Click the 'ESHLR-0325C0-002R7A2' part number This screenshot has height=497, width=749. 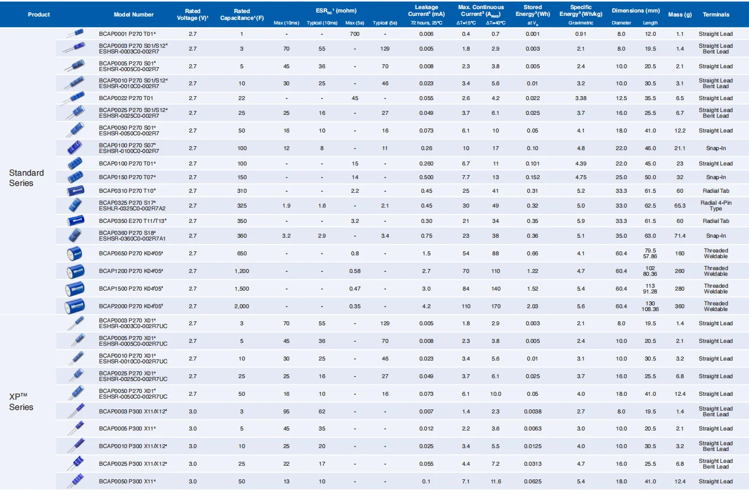click(132, 209)
